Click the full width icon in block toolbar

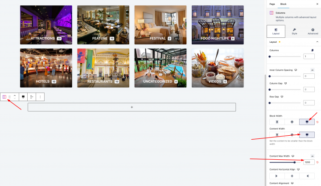click(x=23, y=97)
